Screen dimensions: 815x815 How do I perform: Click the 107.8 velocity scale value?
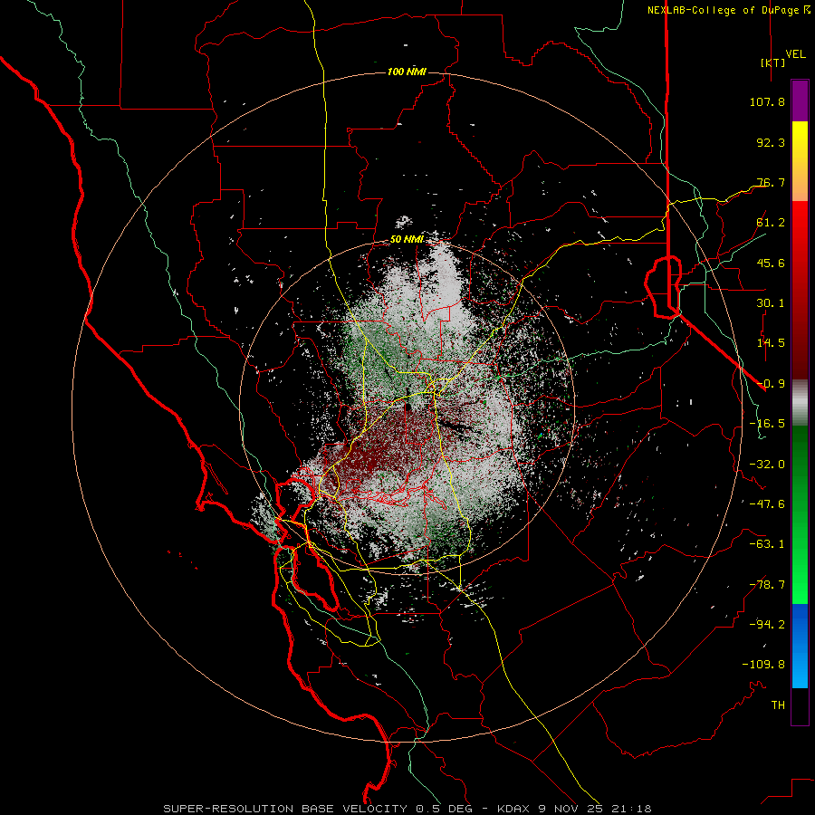(x=767, y=101)
